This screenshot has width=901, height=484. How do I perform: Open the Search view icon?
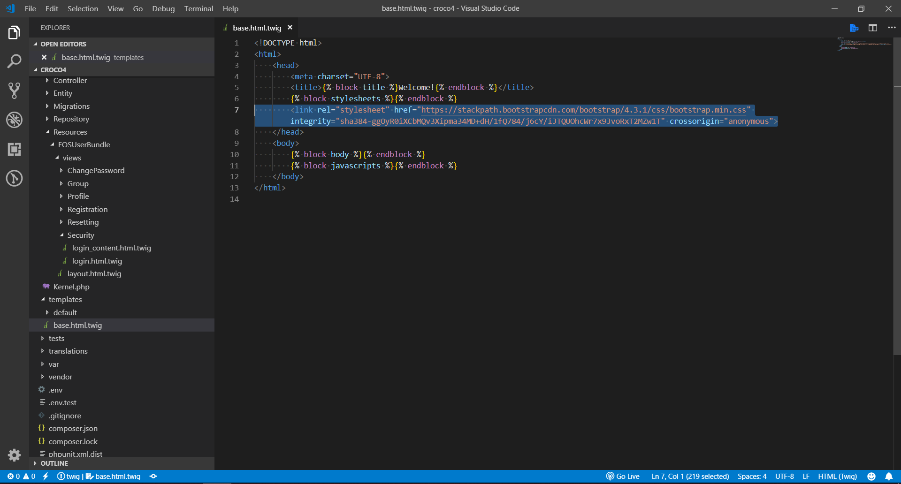[14, 61]
